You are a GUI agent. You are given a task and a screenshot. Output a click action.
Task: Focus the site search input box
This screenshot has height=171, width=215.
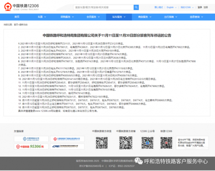103,7
